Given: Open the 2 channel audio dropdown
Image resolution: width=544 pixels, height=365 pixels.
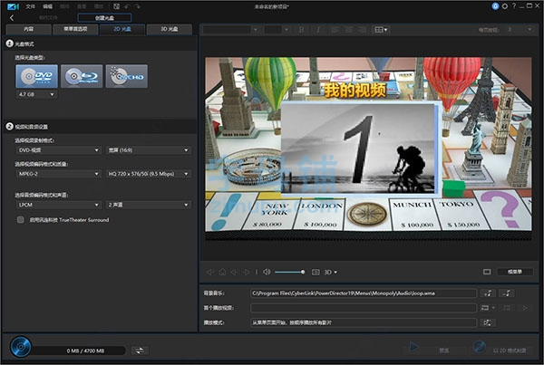Looking at the screenshot, I should point(148,205).
